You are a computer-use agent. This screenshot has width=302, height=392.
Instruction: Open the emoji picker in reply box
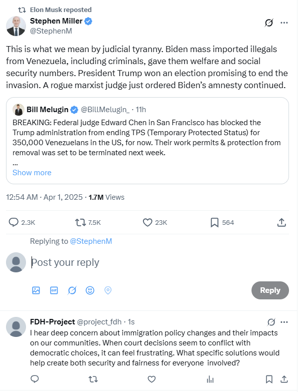pos(90,290)
